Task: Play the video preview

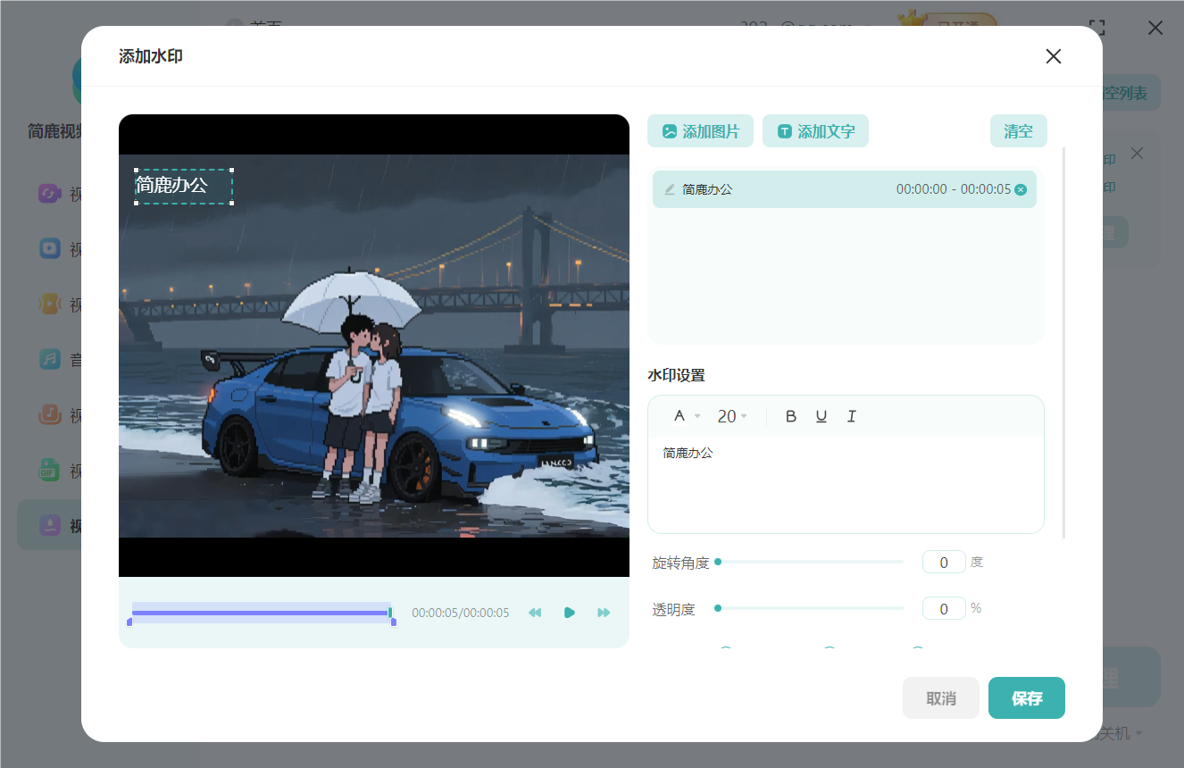Action: coord(569,613)
